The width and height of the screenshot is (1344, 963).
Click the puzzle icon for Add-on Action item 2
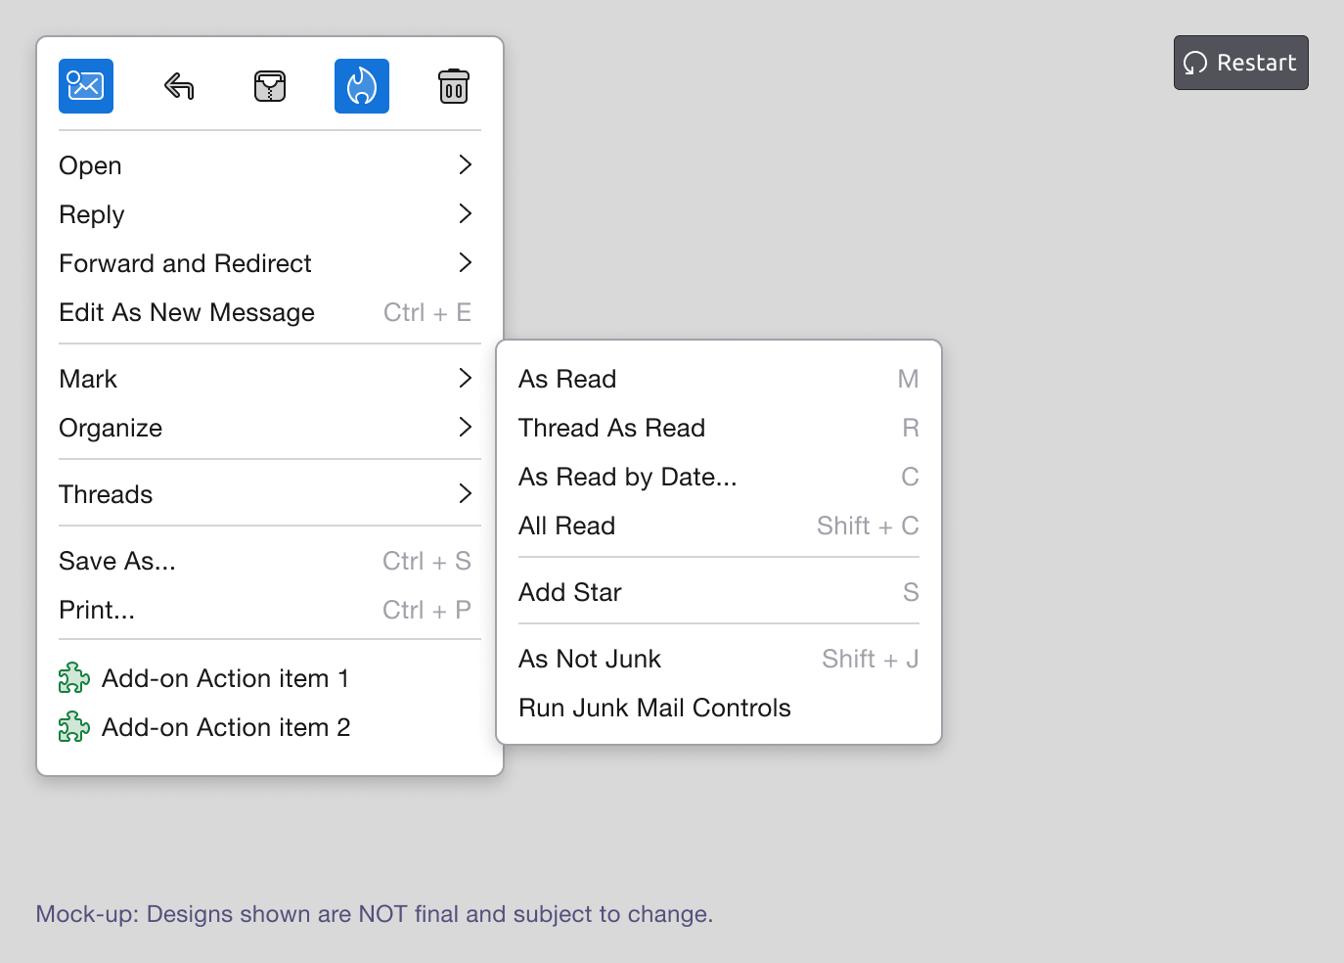pos(74,727)
